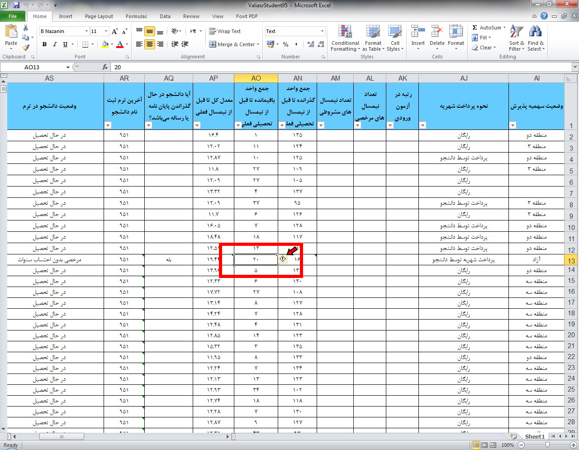Toggle Bold formatting

(44, 44)
